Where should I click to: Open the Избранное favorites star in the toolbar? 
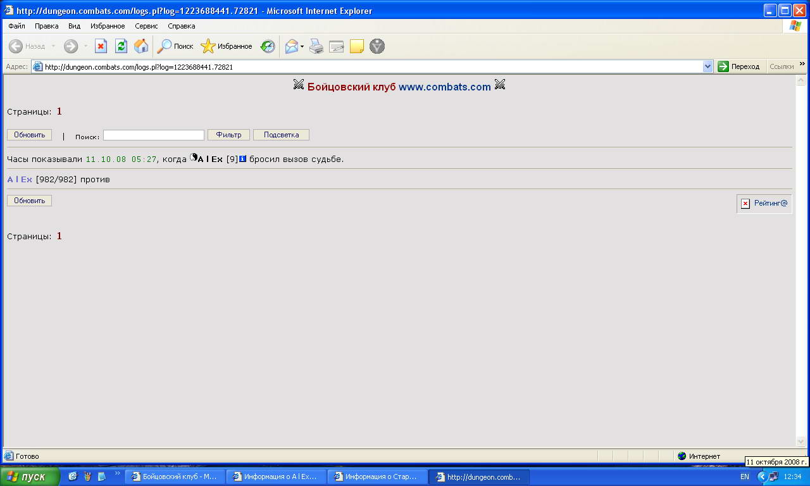[x=227, y=46]
